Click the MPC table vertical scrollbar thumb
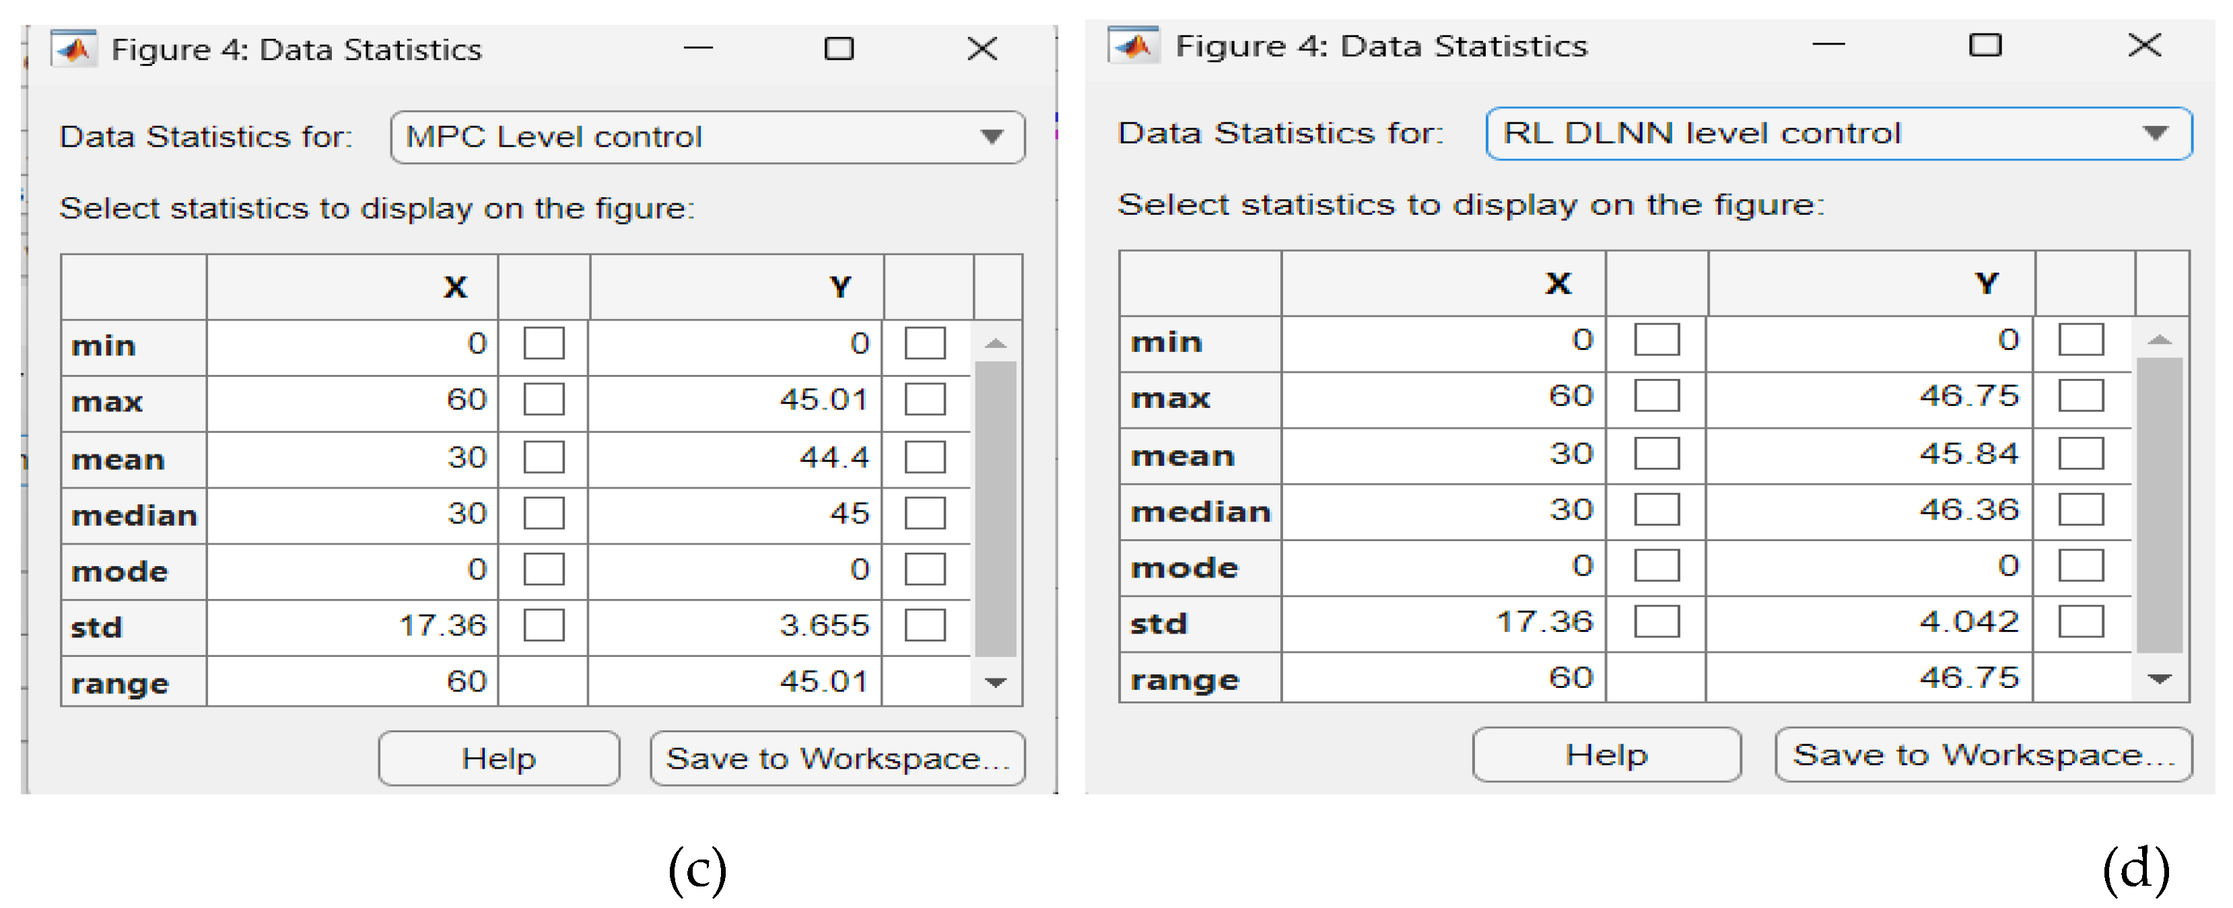2233x908 pixels. 995,510
